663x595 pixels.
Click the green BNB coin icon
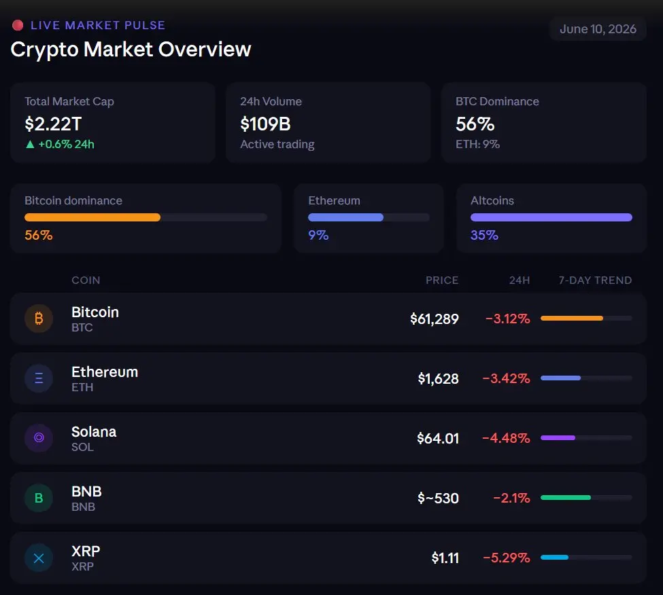tap(39, 498)
